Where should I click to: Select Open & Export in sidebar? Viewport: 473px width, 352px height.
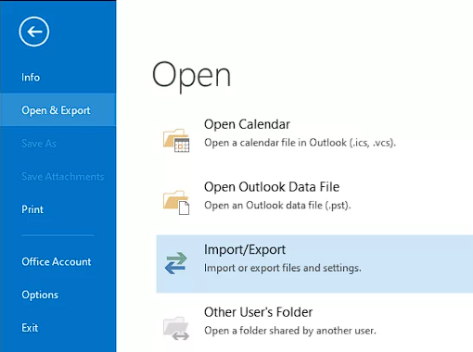(x=58, y=110)
